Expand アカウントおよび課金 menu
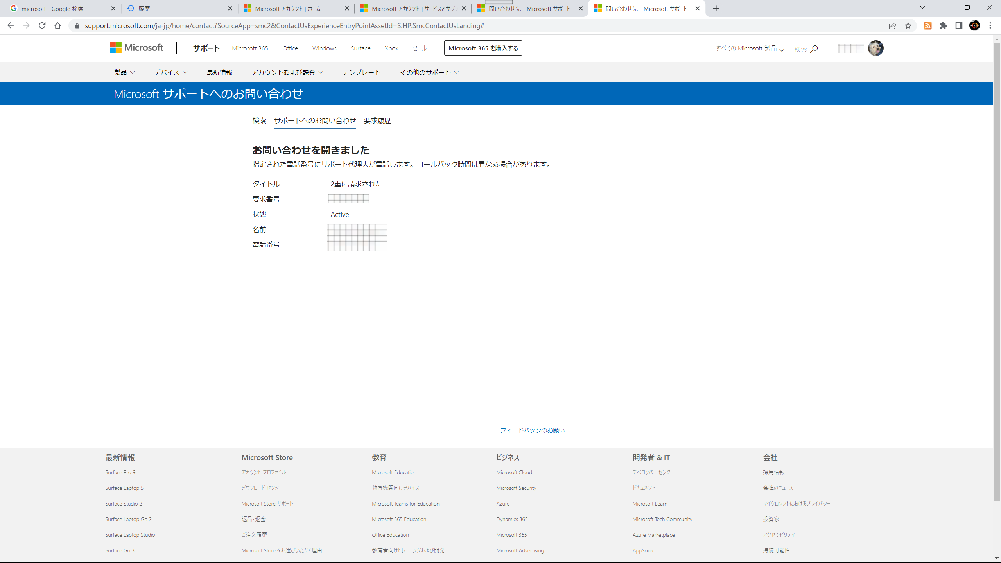1001x563 pixels. coord(287,72)
